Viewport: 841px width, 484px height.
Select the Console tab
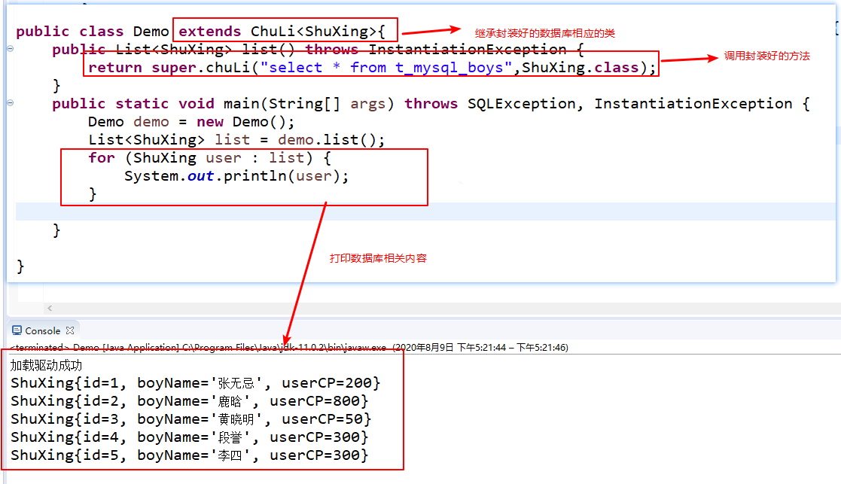pos(43,330)
